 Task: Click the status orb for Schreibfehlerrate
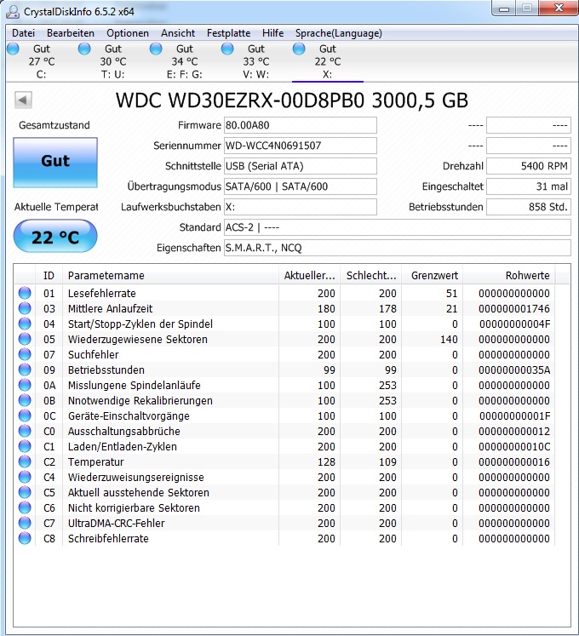click(25, 538)
